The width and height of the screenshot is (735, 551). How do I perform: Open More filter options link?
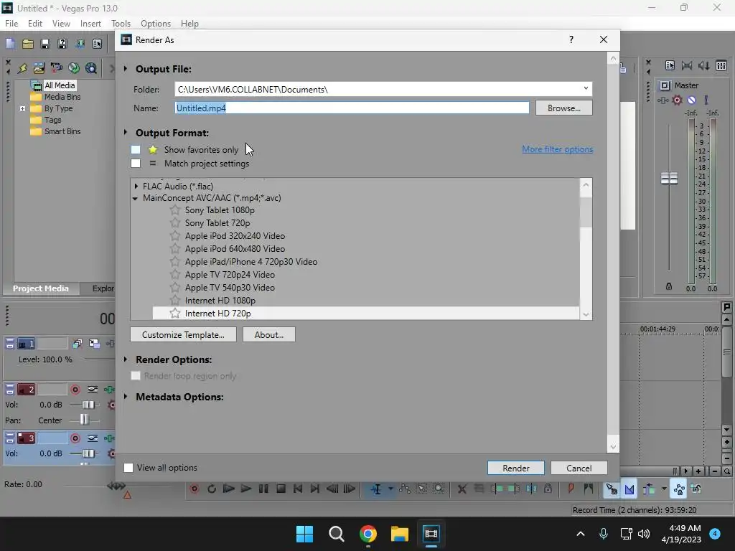coord(557,149)
